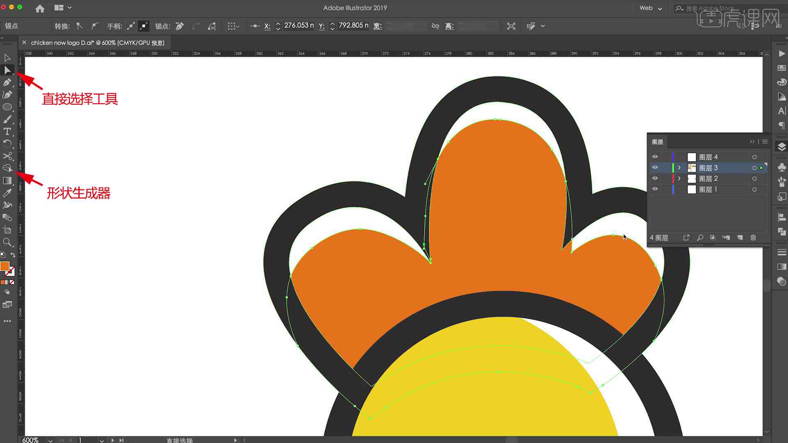Viewport: 788px width, 443px height.
Task: Select the Symbol Sprayer tool
Action: click(7, 206)
